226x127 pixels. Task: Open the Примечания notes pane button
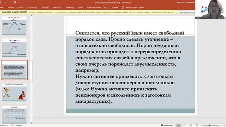click(167, 126)
